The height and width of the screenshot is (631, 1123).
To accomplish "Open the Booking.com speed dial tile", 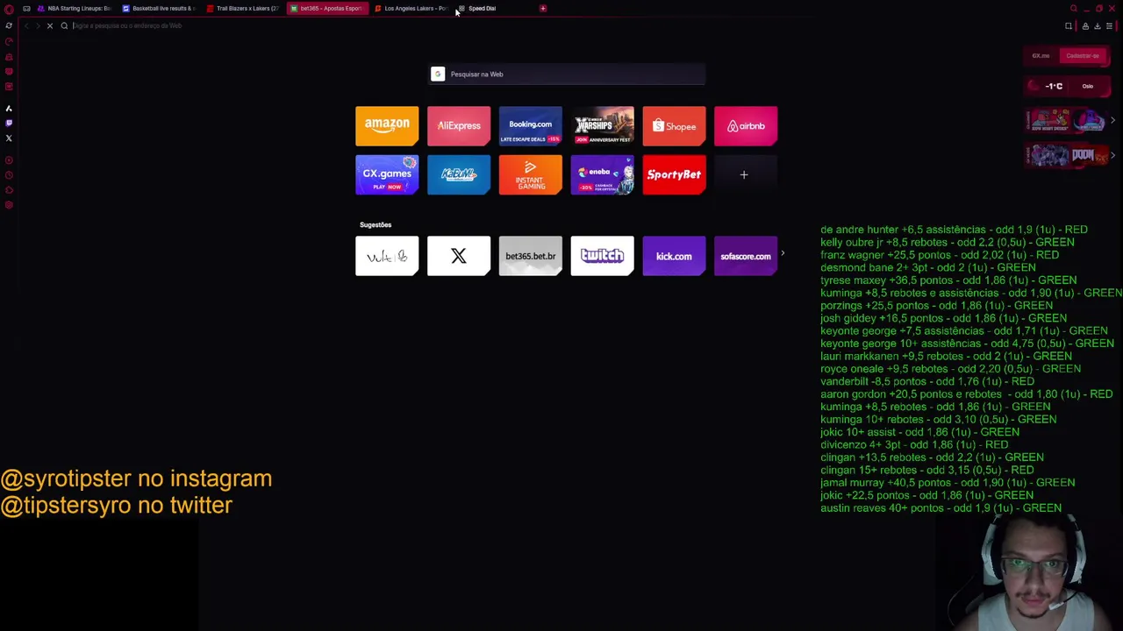I will (531, 126).
